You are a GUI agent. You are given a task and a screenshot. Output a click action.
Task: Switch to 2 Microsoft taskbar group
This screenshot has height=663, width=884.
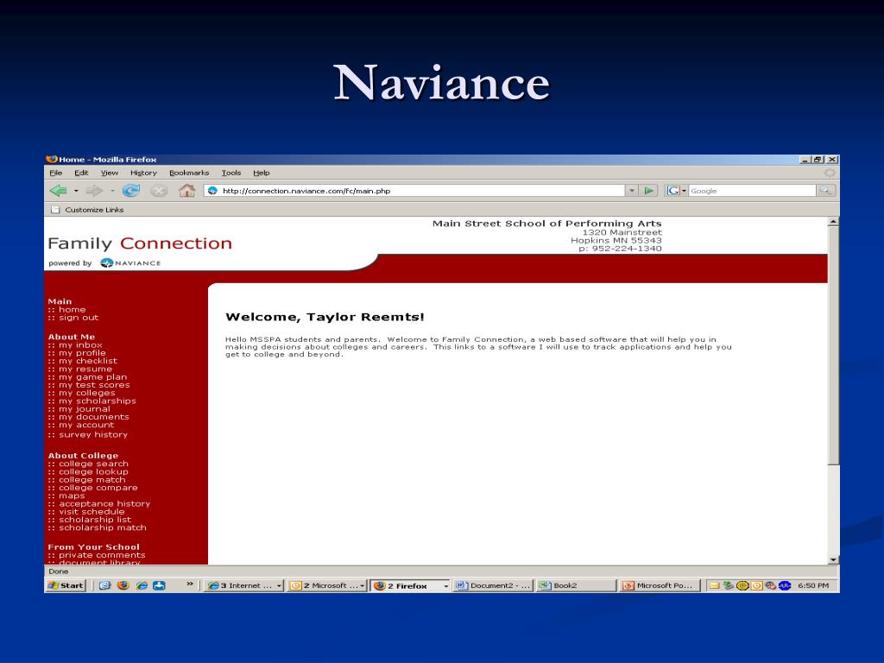coord(327,586)
